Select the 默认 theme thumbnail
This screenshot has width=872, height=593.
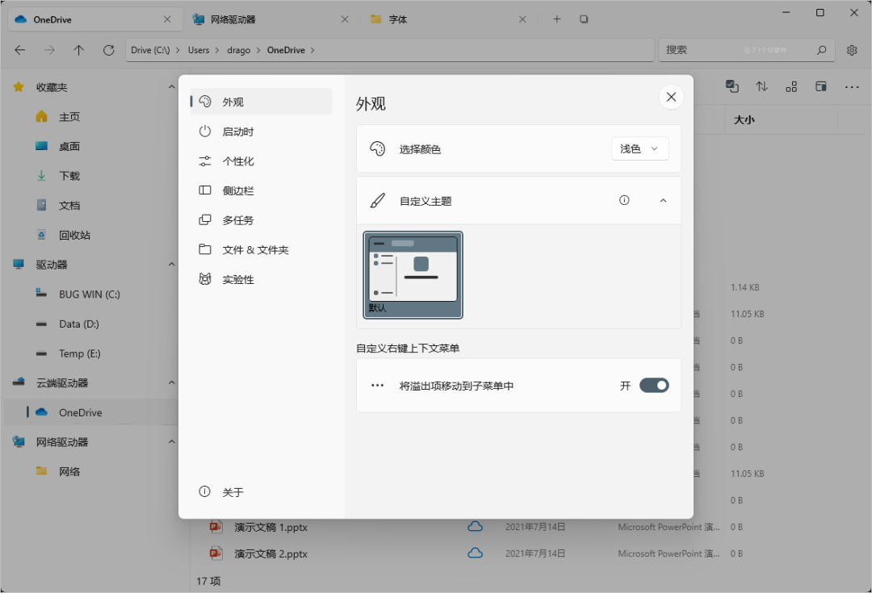(413, 275)
